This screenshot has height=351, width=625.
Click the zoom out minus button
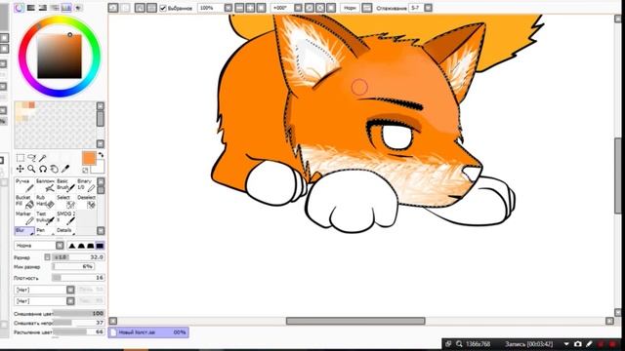(x=239, y=8)
